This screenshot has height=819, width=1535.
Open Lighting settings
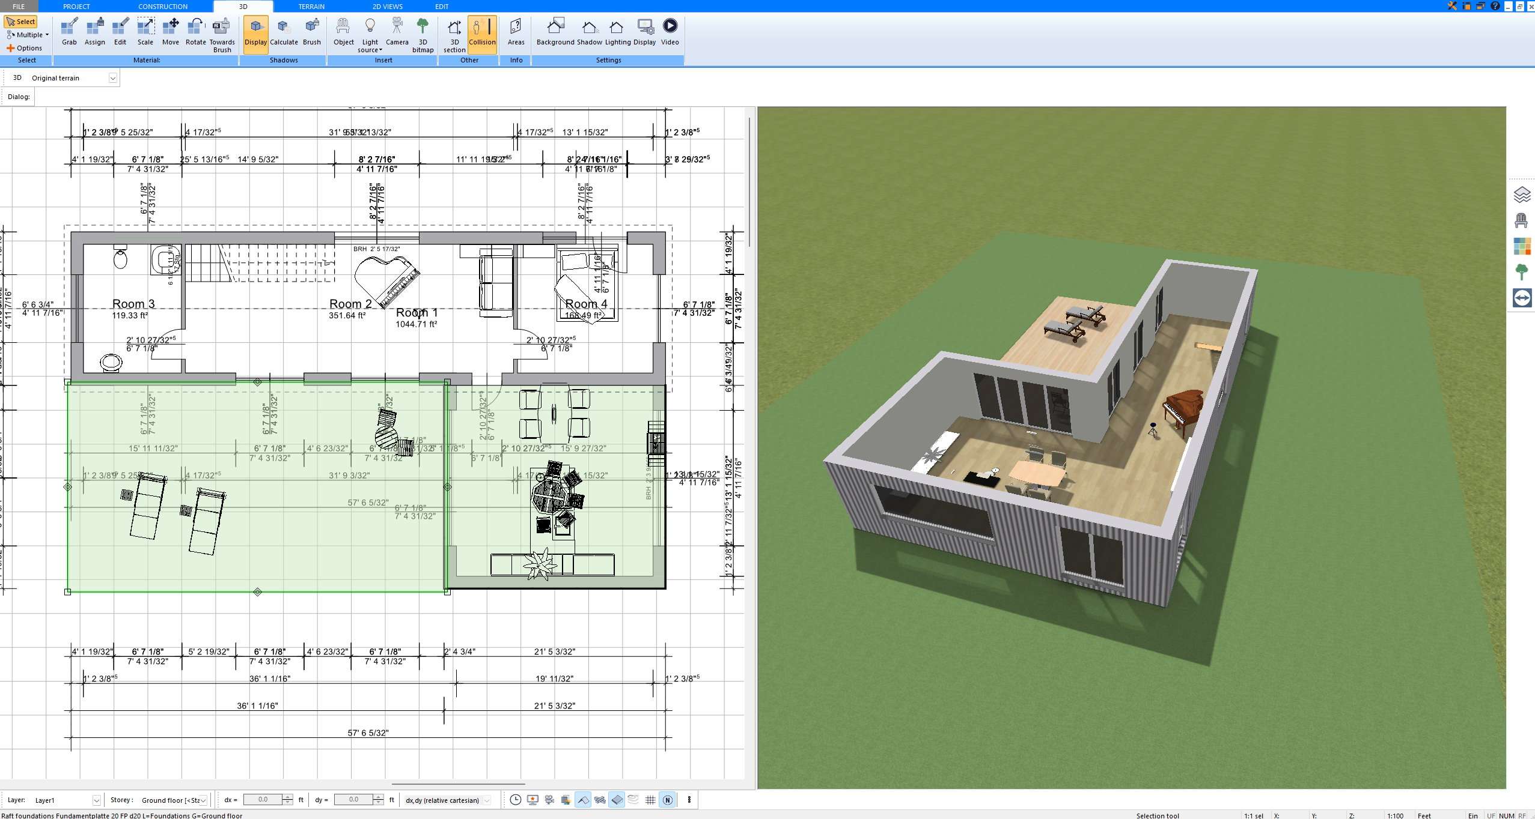617,32
